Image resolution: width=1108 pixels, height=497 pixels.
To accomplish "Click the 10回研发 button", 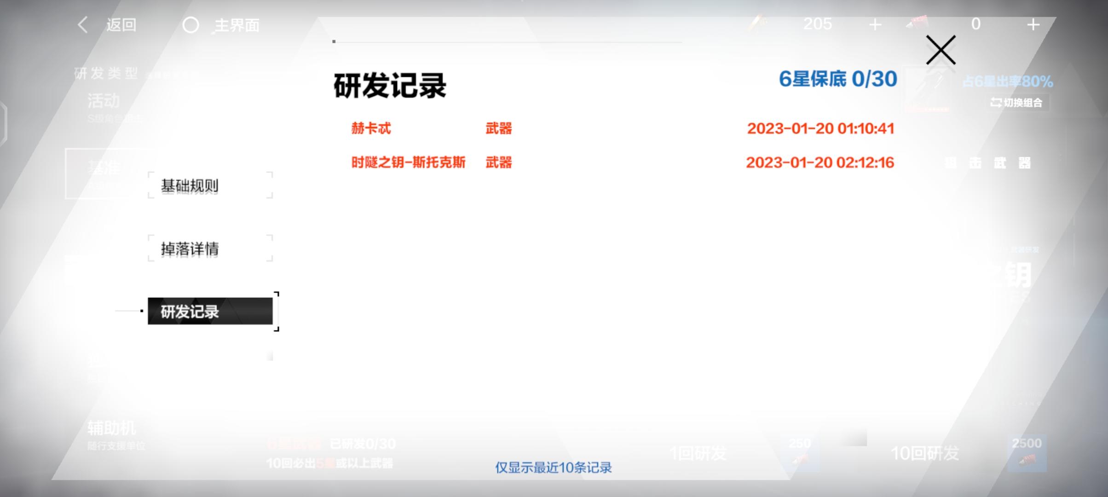I will pyautogui.click(x=925, y=453).
